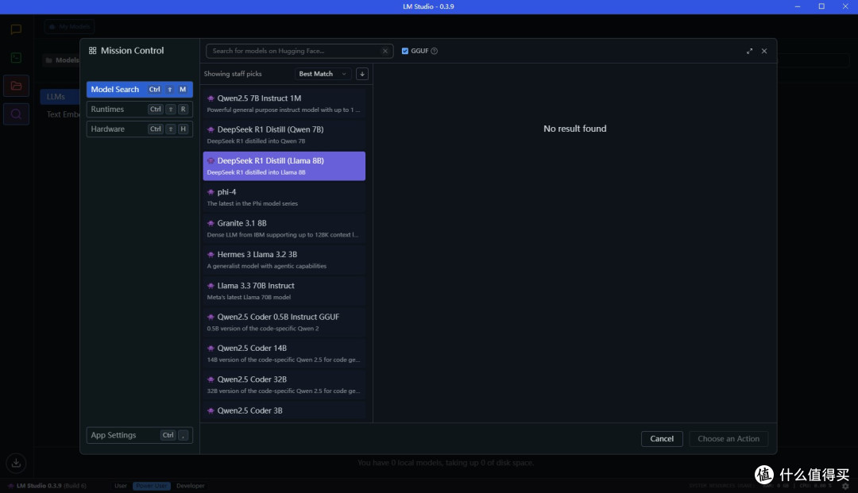This screenshot has width=858, height=493.
Task: Open the Chat icon in left sidebar
Action: 16,29
